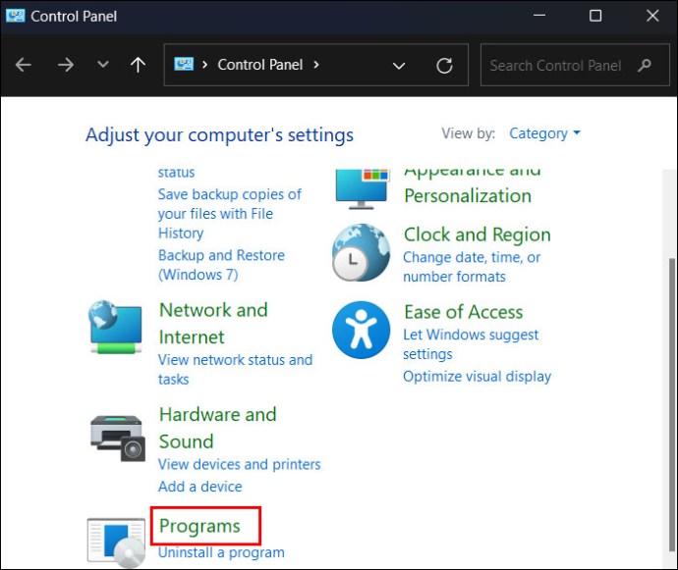The height and width of the screenshot is (570, 678).
Task: Expand the chevron after Control Panel breadcrumb
Action: (x=316, y=66)
